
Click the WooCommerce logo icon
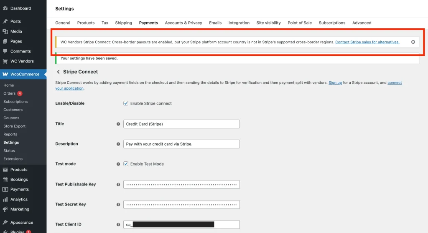point(5,74)
